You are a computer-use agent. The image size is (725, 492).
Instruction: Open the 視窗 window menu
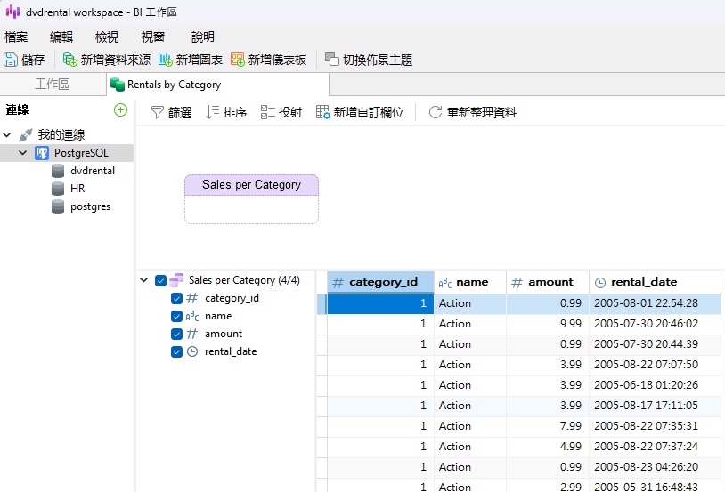(153, 37)
